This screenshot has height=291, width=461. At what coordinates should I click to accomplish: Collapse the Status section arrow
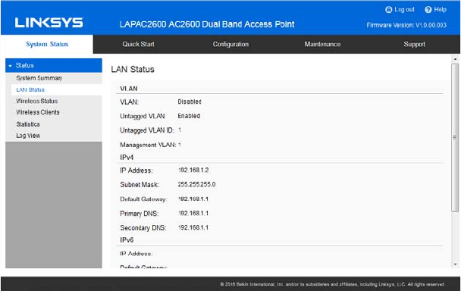(11, 66)
